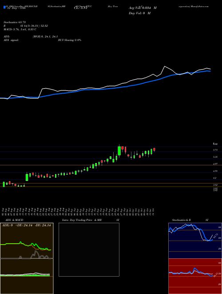The width and height of the screenshot is (222, 294).
Task: Click the empty intraday trading price chart box
Action: 89,249
